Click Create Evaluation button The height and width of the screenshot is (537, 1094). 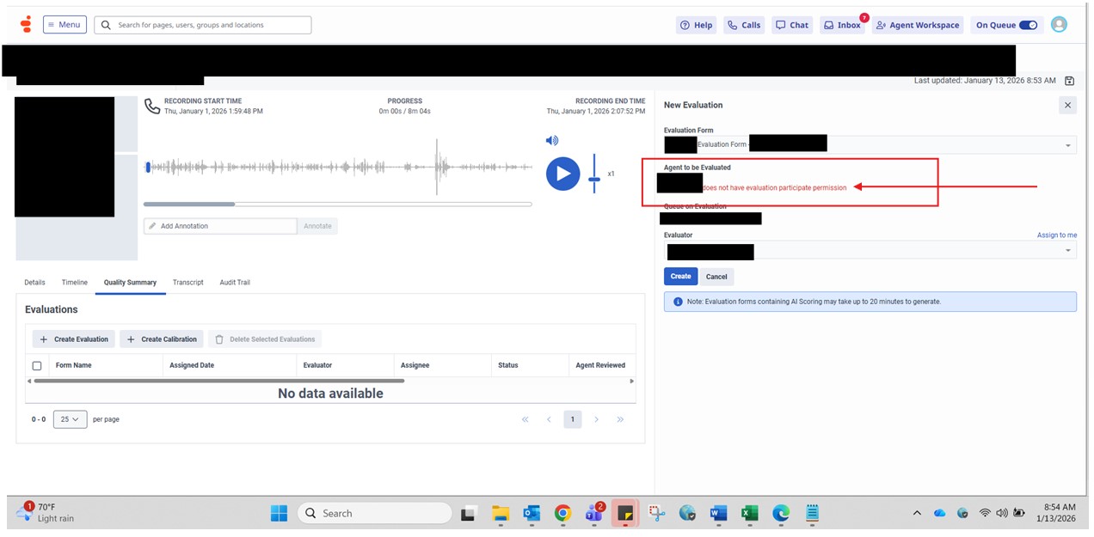[x=74, y=339]
